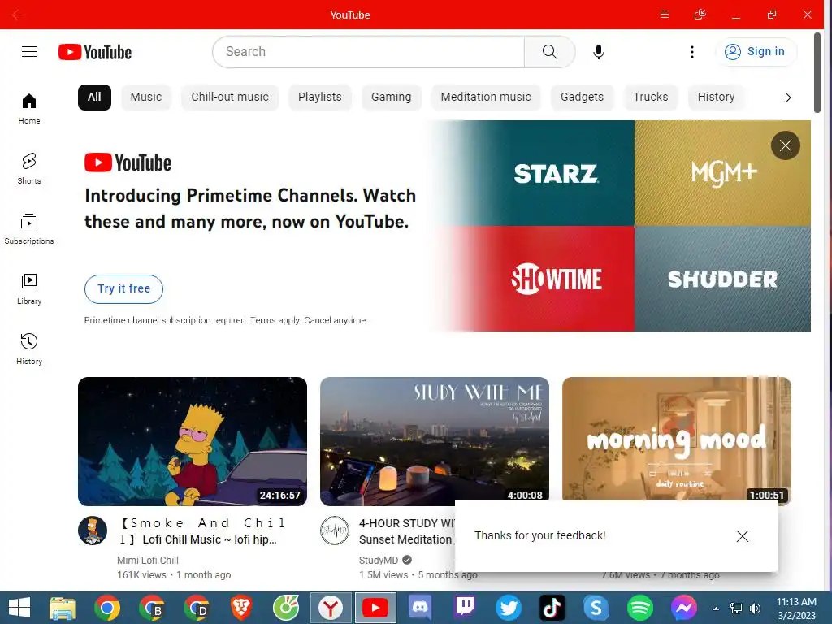Open Yandex browser from the taskbar
Screen dimensions: 832x624
331,608
